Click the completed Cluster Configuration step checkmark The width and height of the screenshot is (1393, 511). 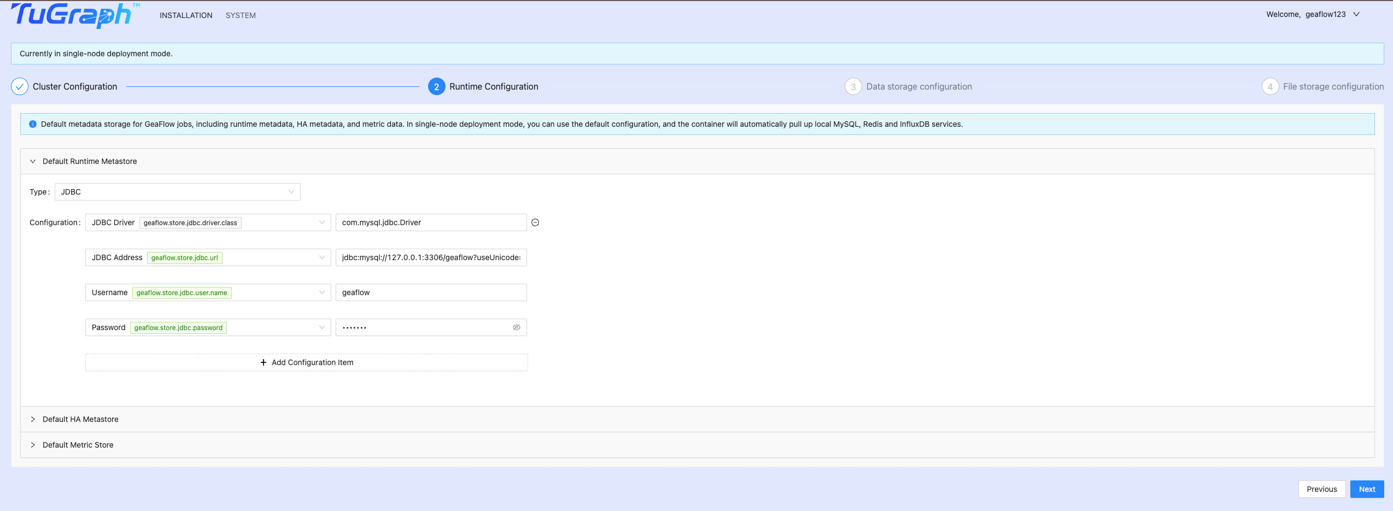pos(20,86)
